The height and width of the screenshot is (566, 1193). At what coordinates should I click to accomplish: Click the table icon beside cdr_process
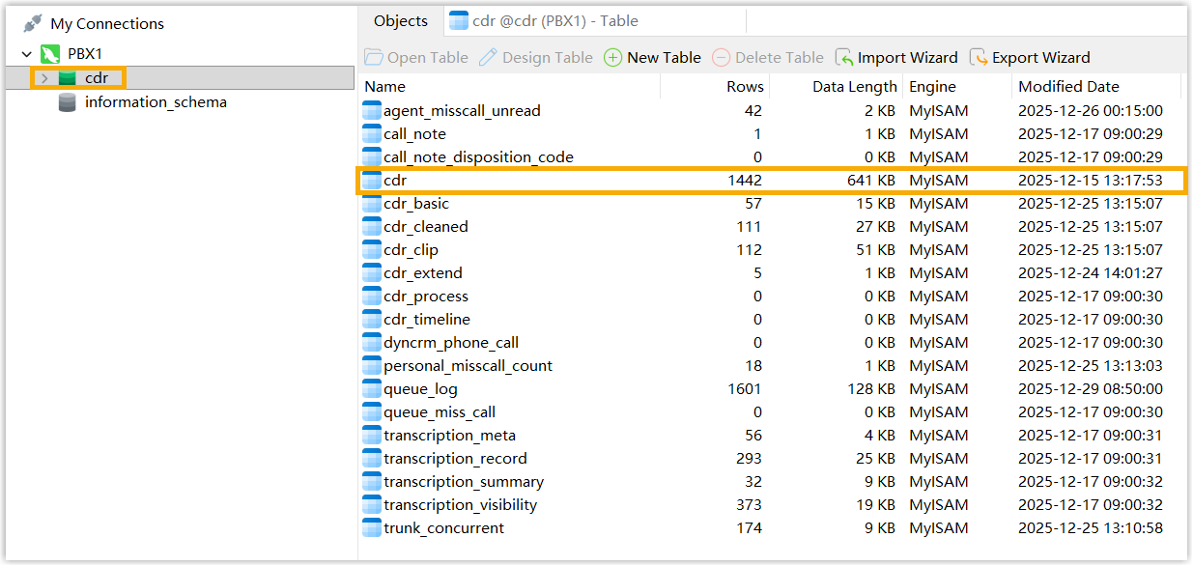(x=372, y=297)
